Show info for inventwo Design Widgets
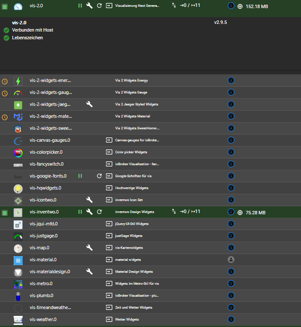This screenshot has width=301, height=327. (x=231, y=212)
